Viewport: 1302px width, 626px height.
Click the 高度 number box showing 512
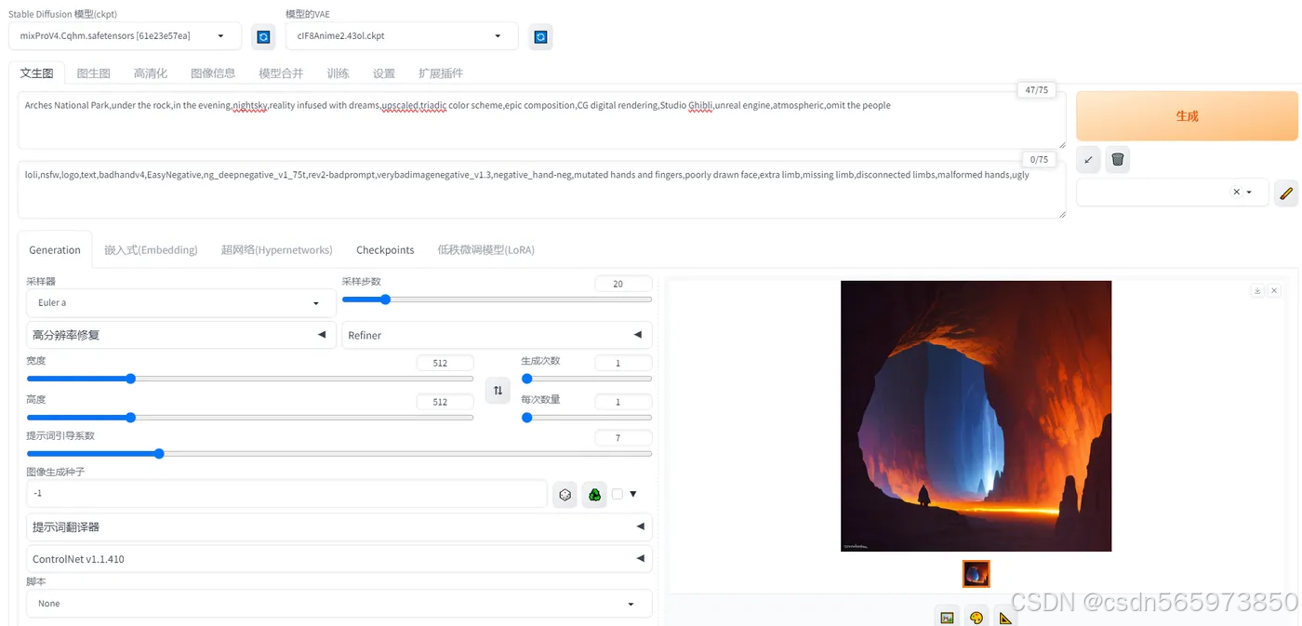(x=445, y=402)
